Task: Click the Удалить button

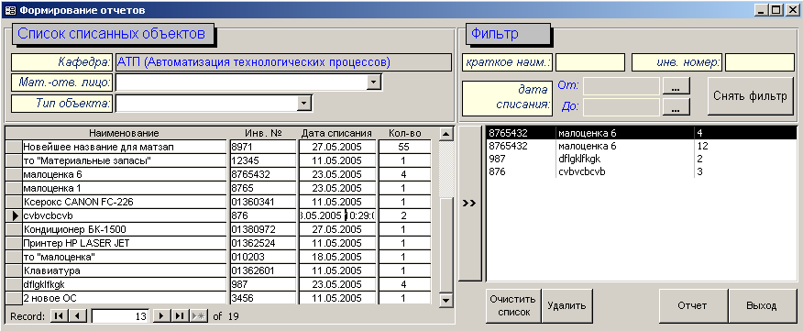Action: pyautogui.click(x=566, y=306)
